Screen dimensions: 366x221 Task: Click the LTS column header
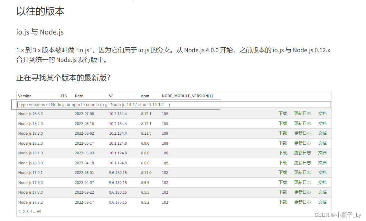63,96
